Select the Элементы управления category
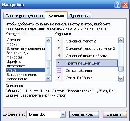 coord(26,48)
